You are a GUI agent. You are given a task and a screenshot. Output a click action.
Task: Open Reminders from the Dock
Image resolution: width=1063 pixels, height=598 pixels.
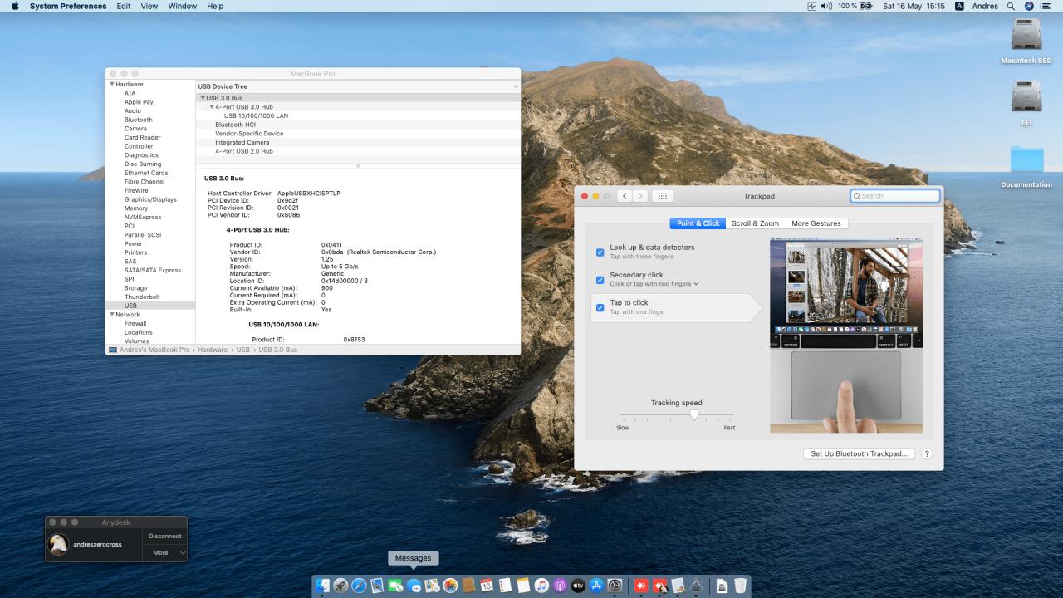click(x=505, y=586)
